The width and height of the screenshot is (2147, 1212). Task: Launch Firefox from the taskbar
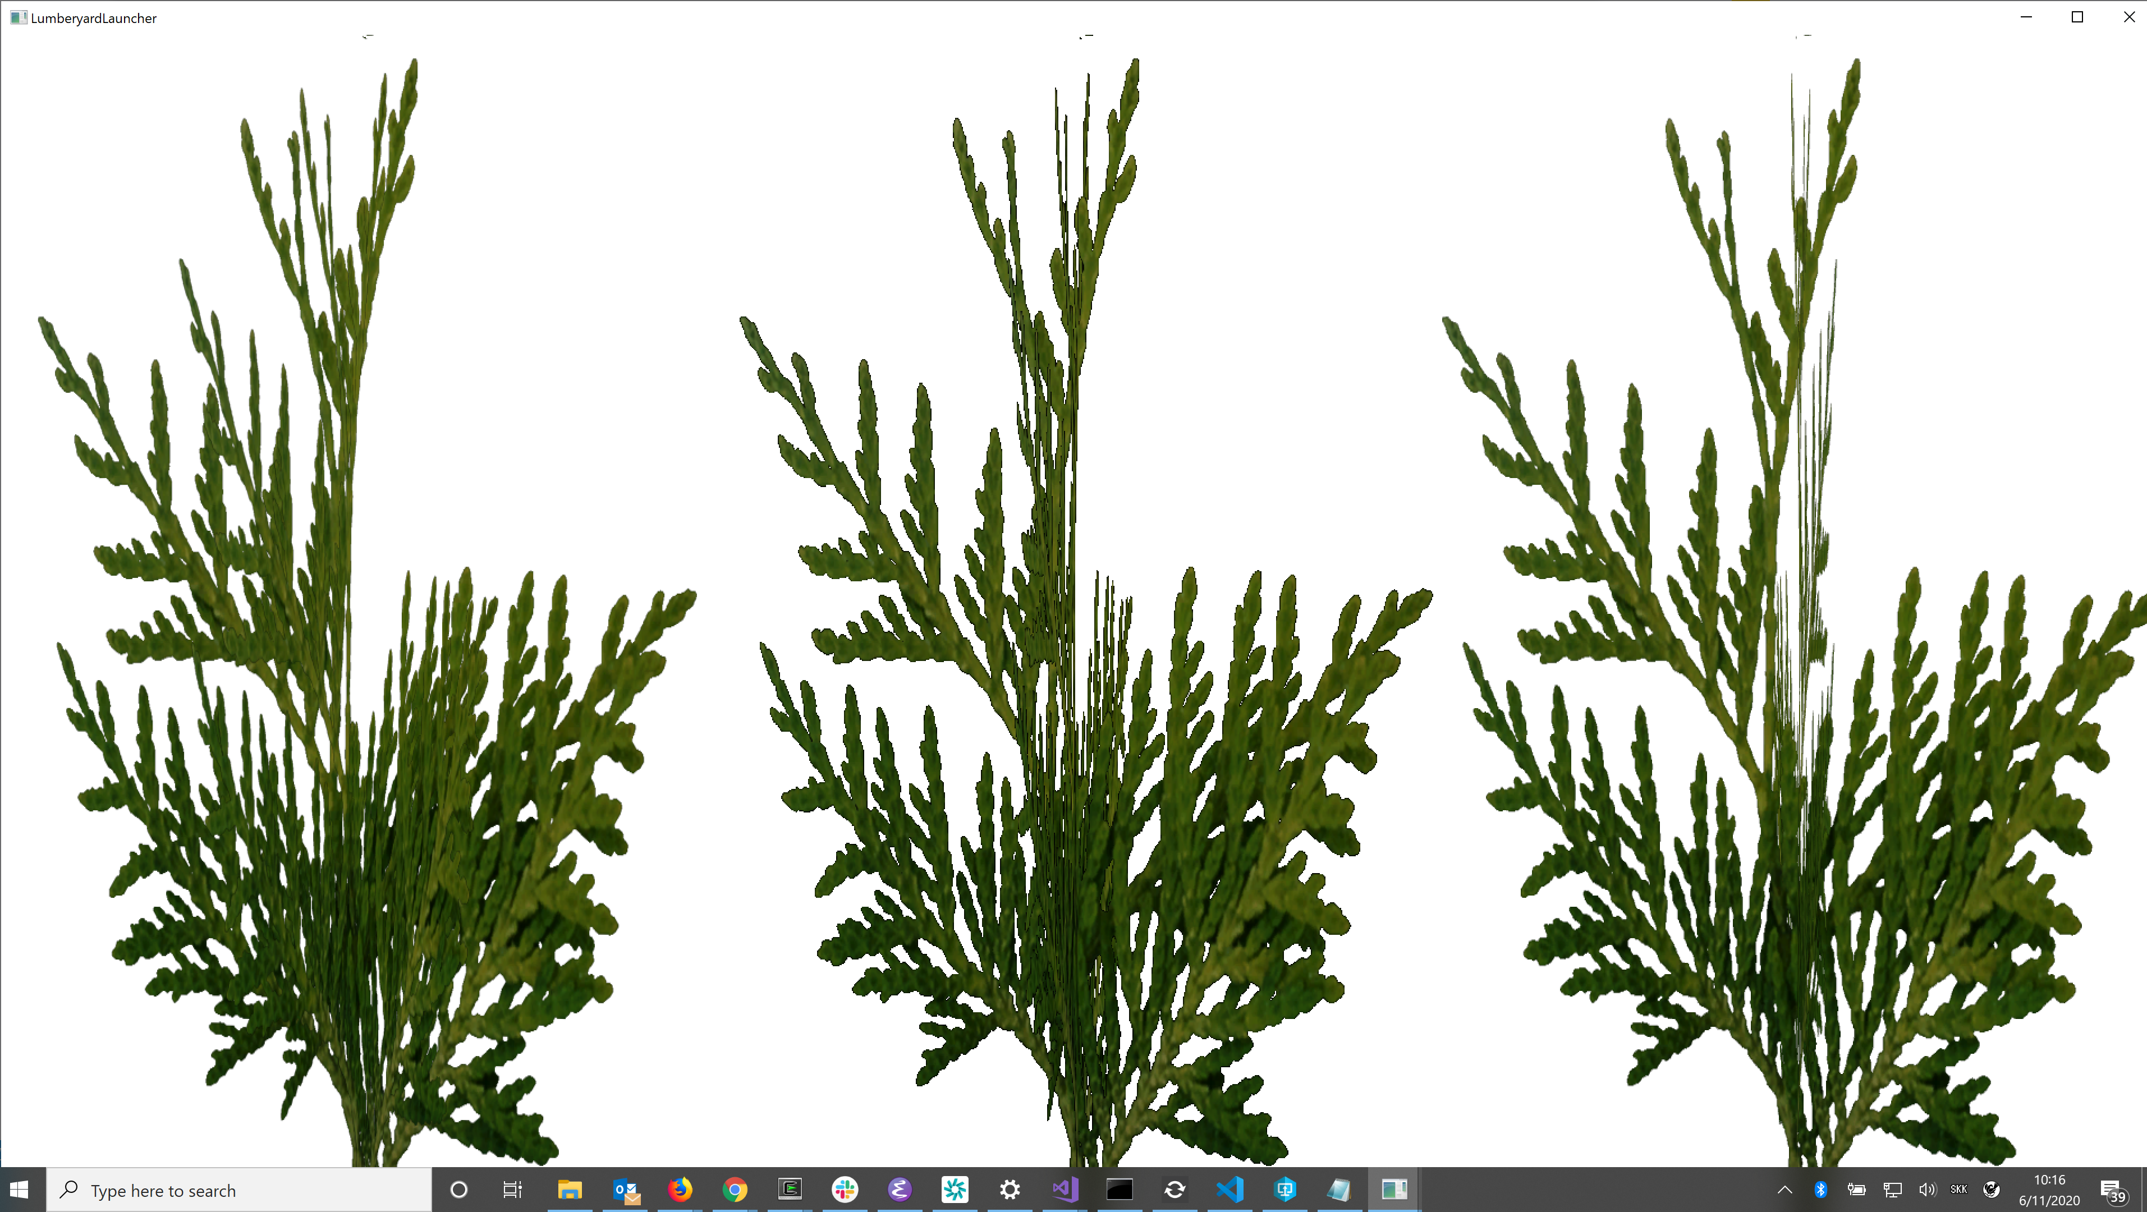(680, 1190)
